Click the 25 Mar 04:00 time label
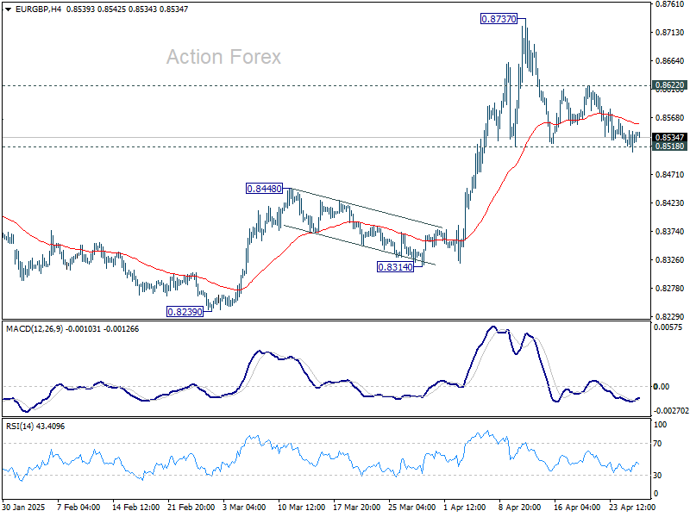Screen dimensions: 690x517 [412, 508]
